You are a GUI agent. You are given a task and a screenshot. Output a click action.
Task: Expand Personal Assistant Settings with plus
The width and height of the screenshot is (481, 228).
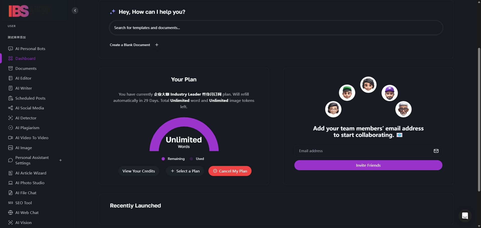click(60, 160)
